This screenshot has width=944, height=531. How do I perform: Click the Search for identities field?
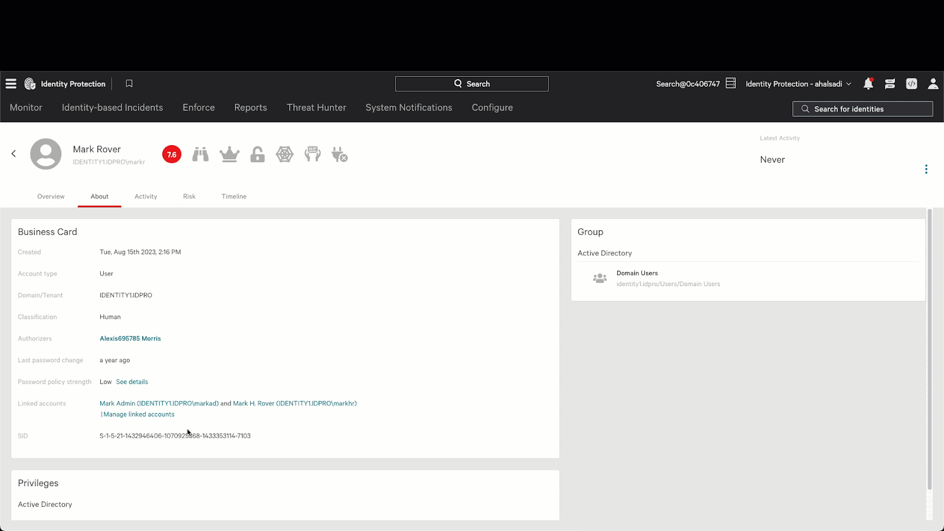pyautogui.click(x=863, y=109)
